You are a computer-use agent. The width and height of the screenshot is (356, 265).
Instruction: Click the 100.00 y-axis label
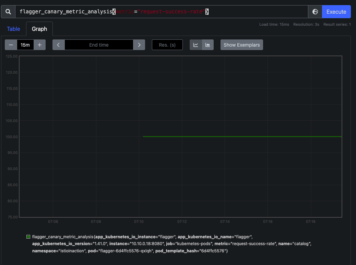pyautogui.click(x=12, y=137)
